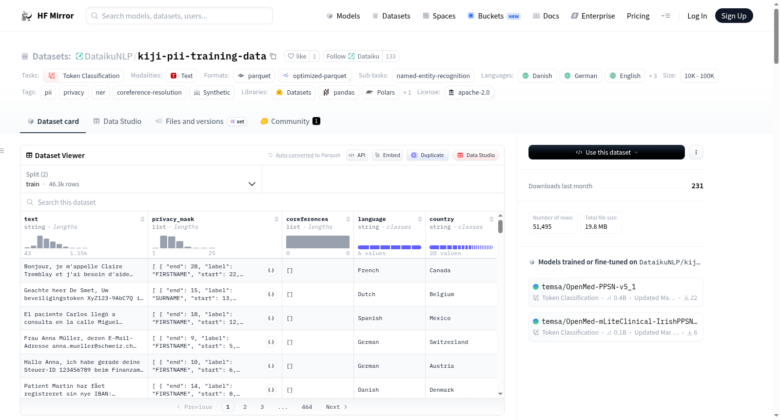Expand JSON in the Anna Müller row
780x420 pixels.
(x=271, y=342)
